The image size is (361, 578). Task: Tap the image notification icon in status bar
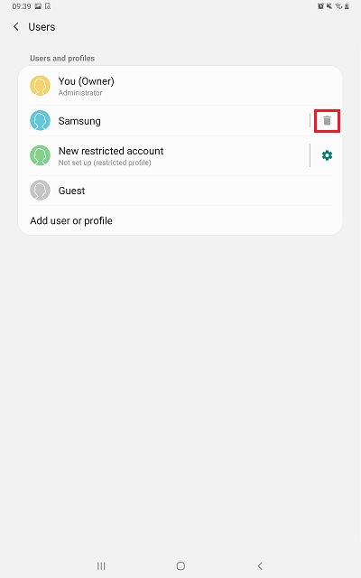38,6
